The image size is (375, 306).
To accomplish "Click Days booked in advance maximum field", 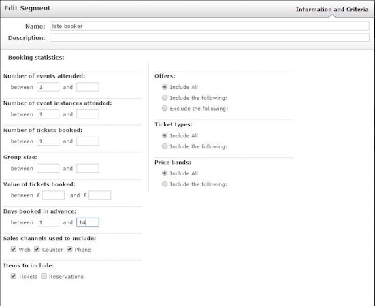I will click(x=88, y=222).
